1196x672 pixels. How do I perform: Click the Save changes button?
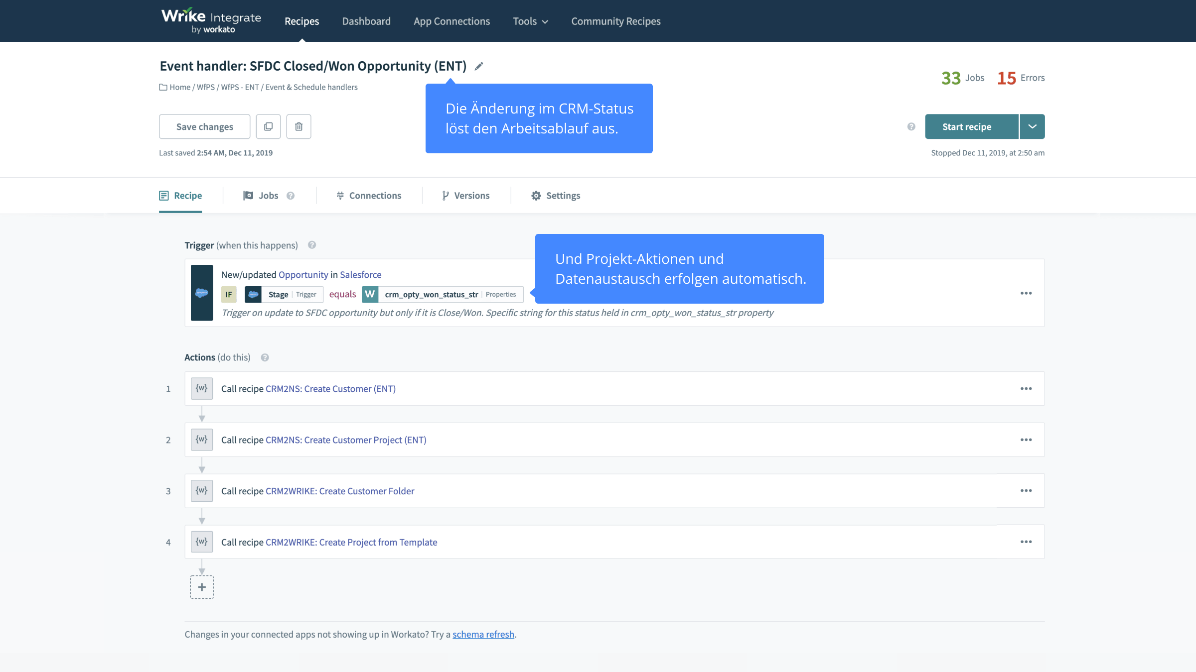205,126
